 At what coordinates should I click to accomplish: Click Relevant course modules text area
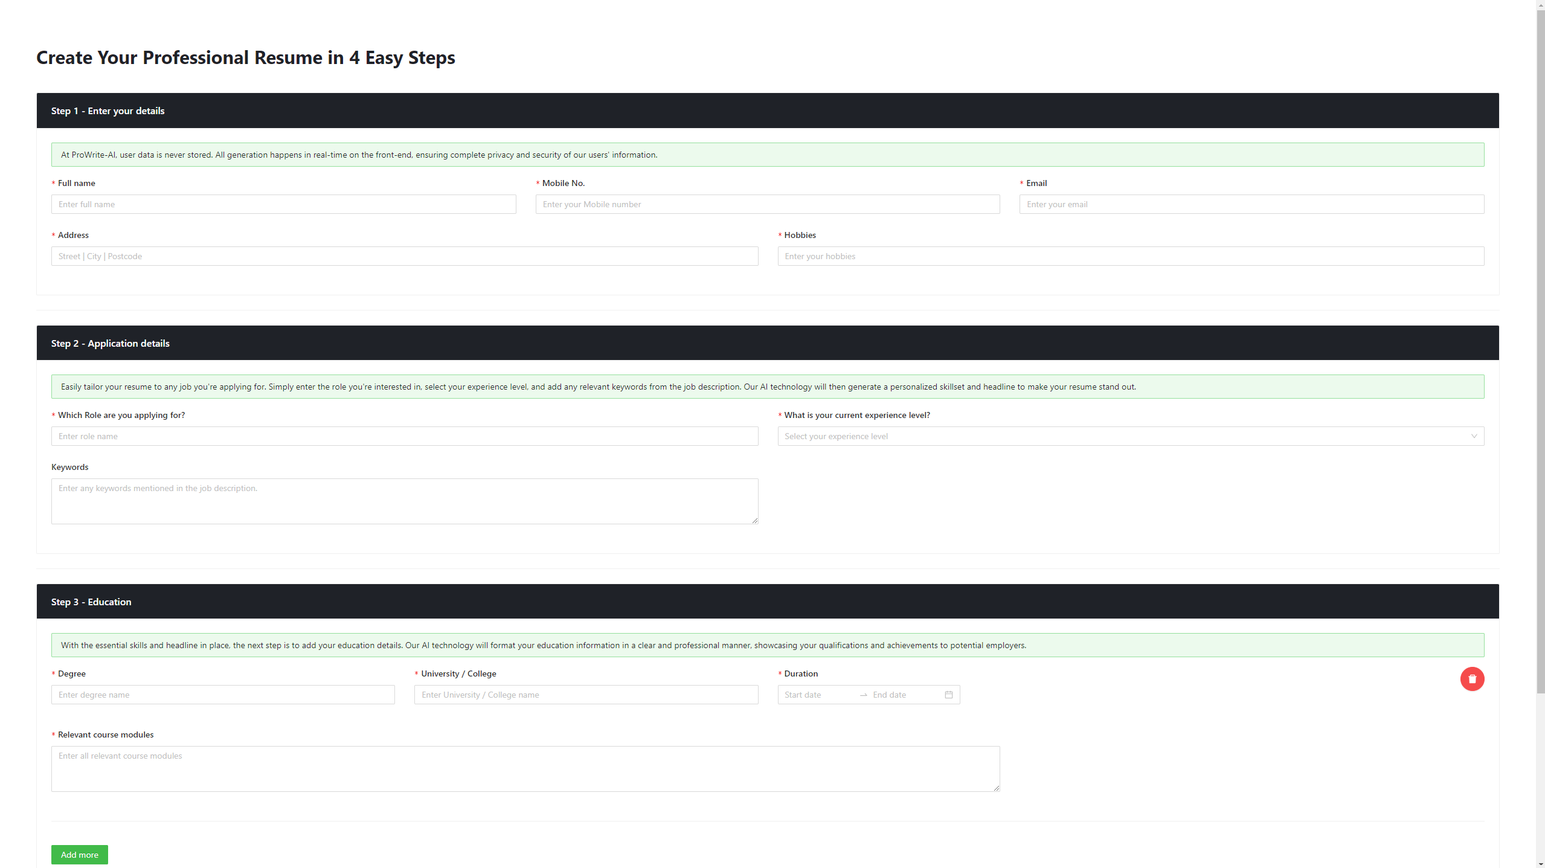coord(525,768)
